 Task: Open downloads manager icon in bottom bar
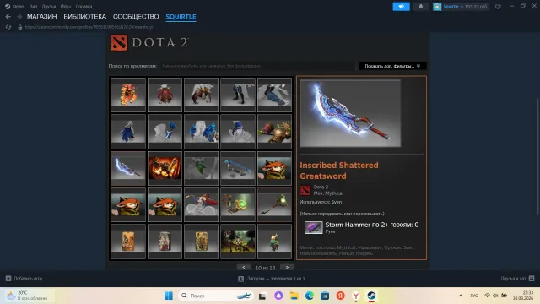(x=240, y=279)
